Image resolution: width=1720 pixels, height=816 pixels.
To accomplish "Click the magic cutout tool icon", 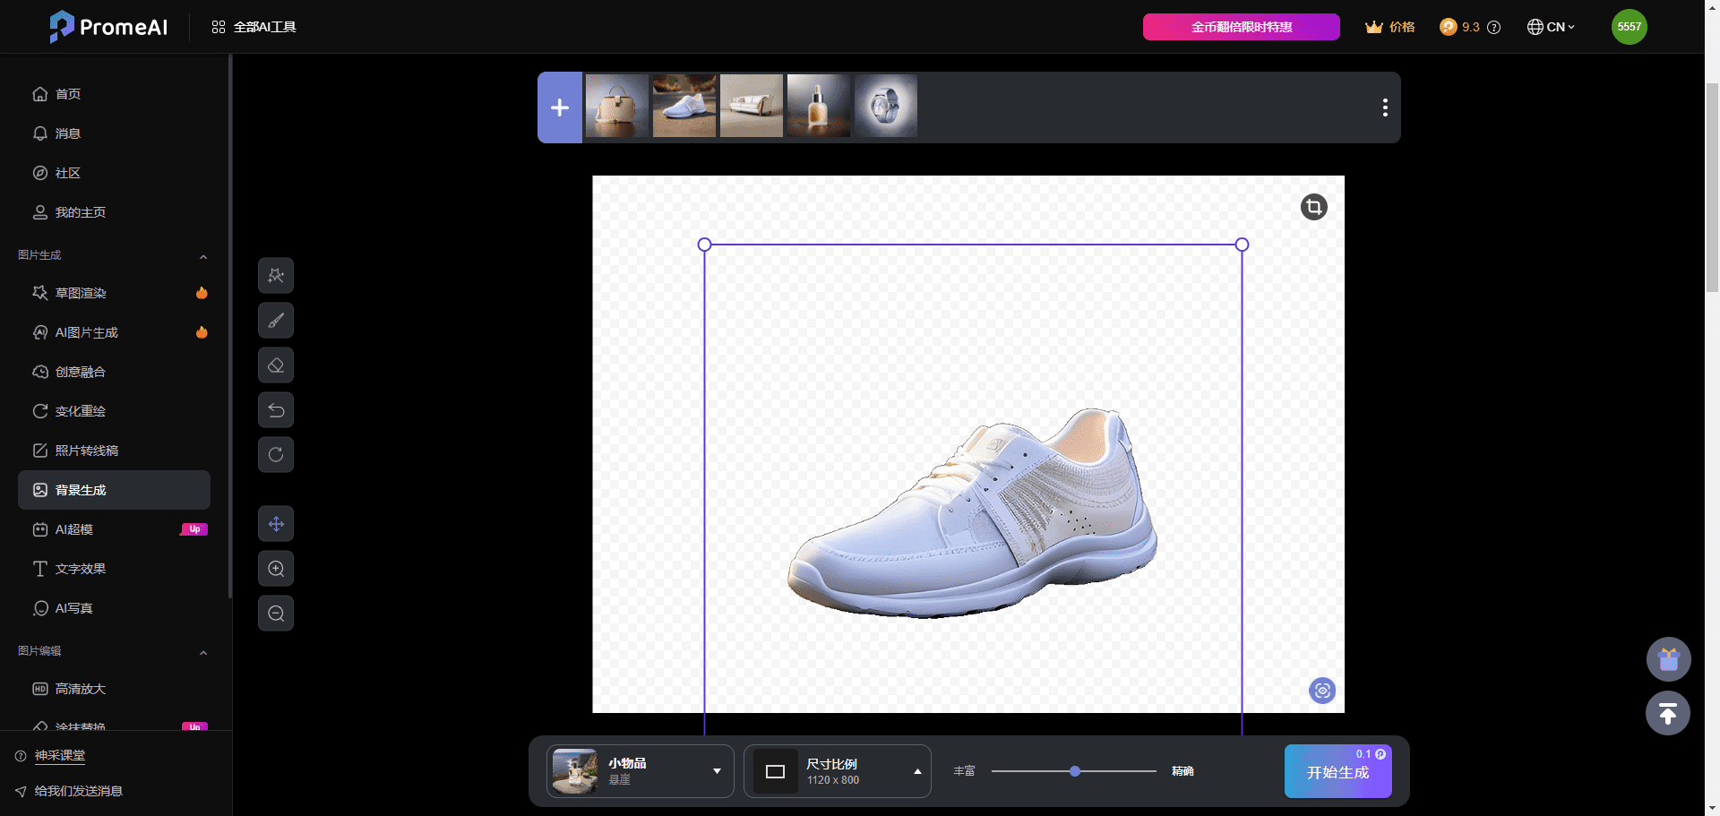I will (276, 276).
